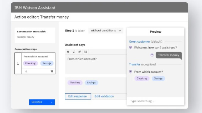The width and height of the screenshot is (202, 113).
Task: Click the 'Assistant says' label
Action: tap(75, 45)
